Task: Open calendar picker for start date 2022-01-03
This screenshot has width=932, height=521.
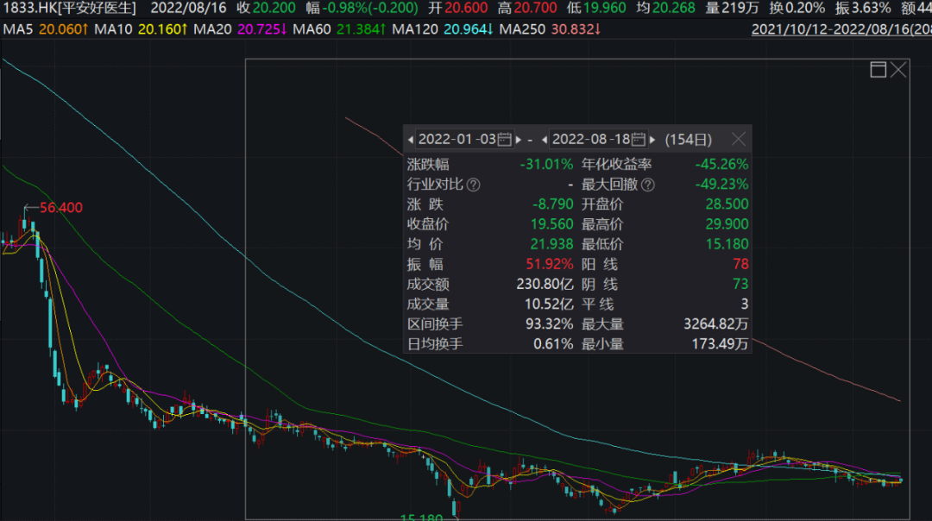Action: pos(504,140)
